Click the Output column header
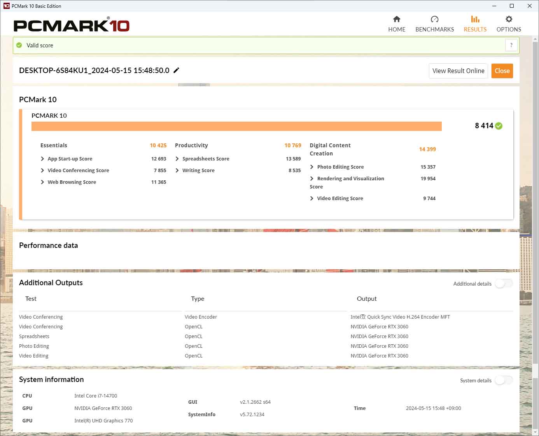 coord(367,298)
